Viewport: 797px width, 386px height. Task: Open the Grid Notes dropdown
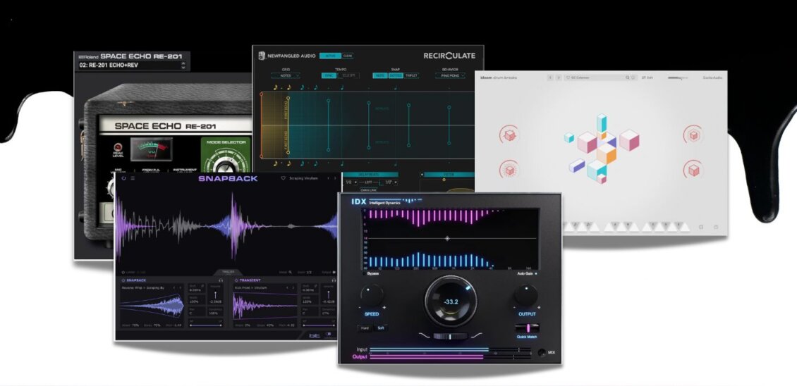tap(286, 75)
